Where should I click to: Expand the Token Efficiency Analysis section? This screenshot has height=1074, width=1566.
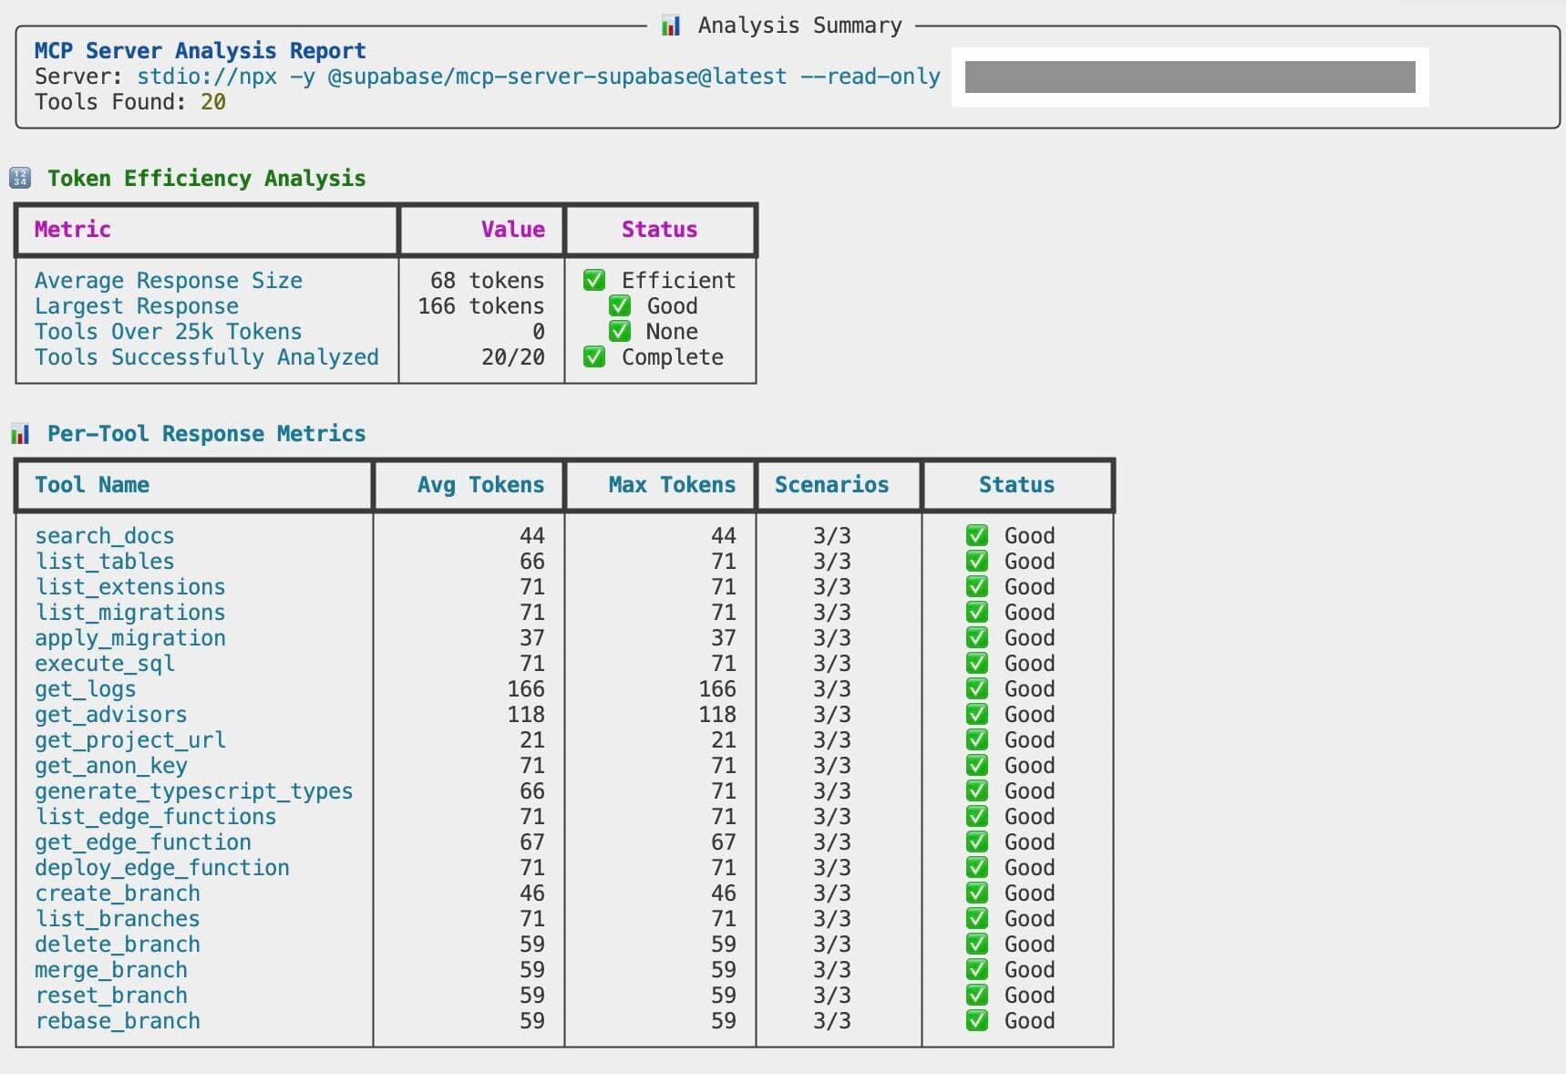(207, 178)
